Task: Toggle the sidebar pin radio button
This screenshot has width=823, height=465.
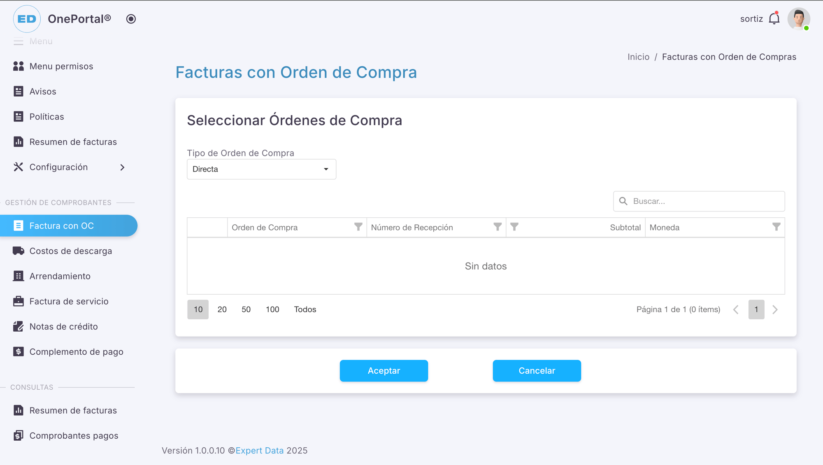Action: coord(131,19)
